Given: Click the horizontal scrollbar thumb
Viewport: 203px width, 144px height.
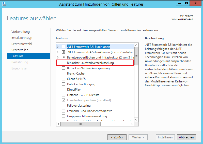Looking at the screenshot, I should (81, 124).
